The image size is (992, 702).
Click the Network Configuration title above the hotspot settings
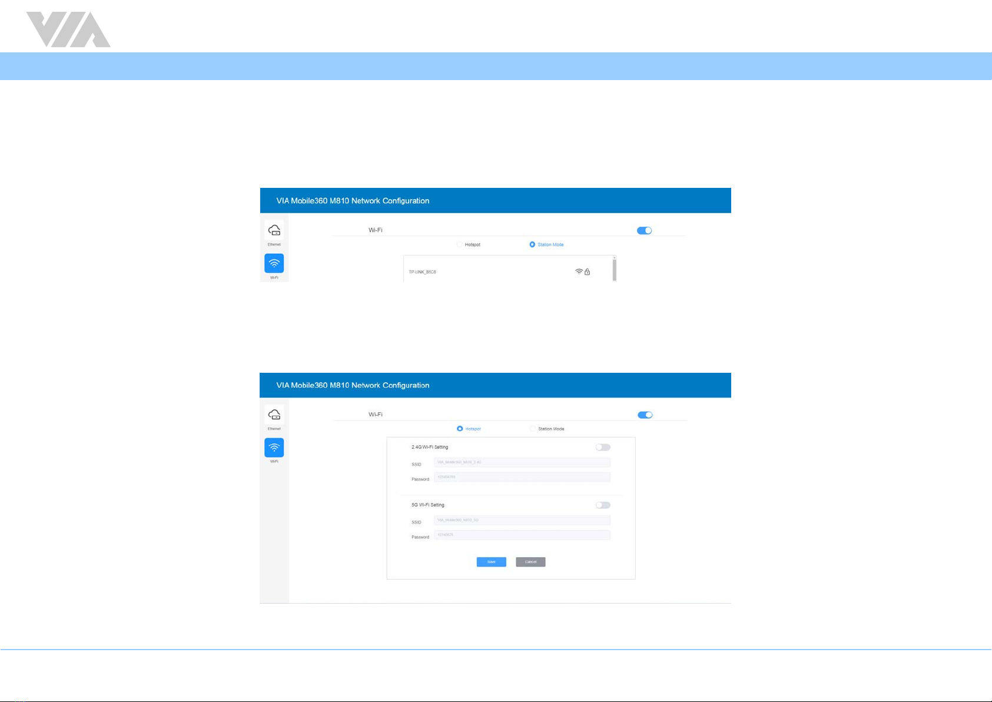coord(353,385)
